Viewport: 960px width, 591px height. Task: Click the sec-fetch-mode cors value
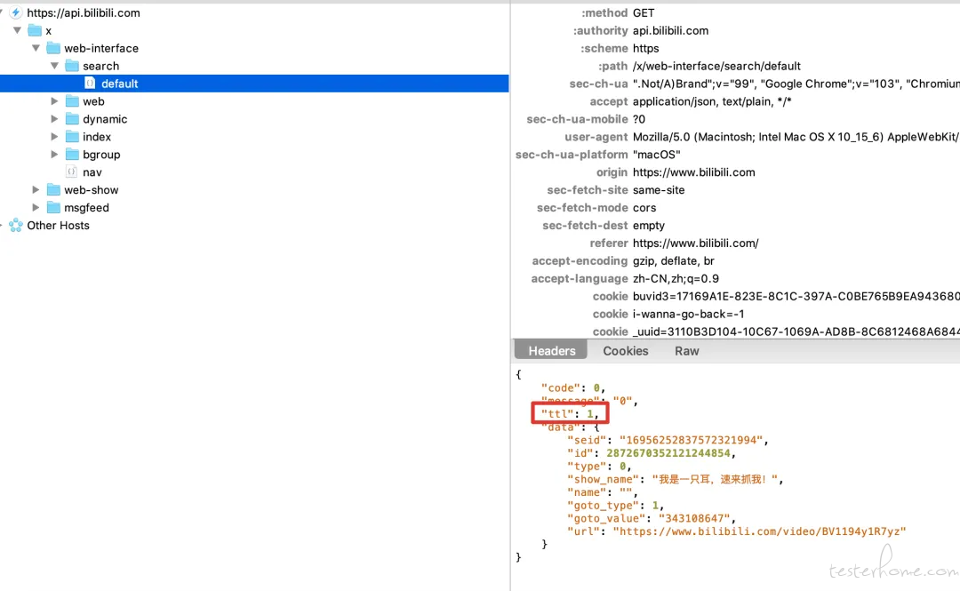(644, 208)
